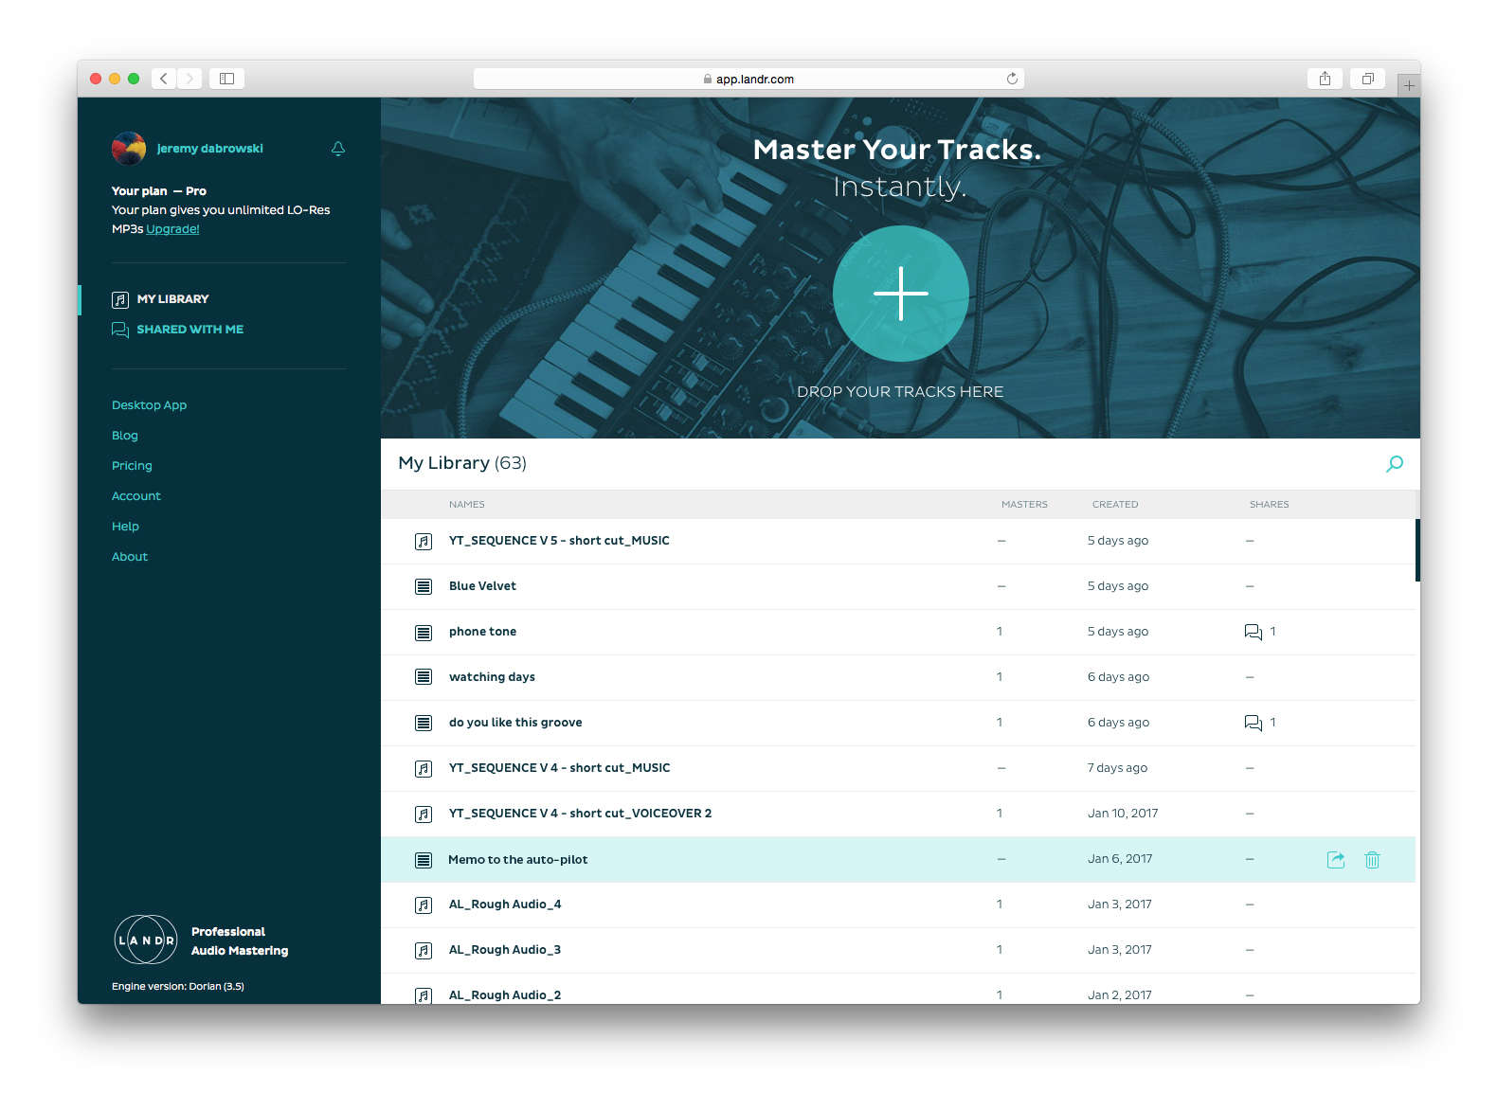Click the plus upload circle
The height and width of the screenshot is (1110, 1497).
(x=900, y=294)
